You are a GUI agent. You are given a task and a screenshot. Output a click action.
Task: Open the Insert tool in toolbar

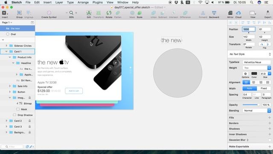coord(5,13)
